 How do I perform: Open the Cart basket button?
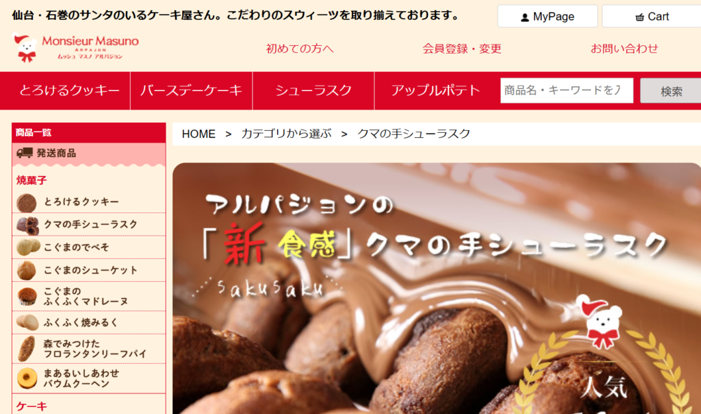[652, 16]
